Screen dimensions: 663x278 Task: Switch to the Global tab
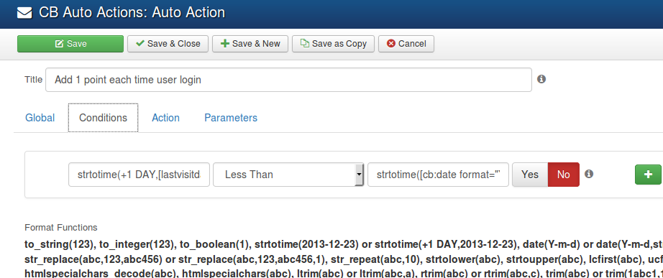tap(40, 118)
